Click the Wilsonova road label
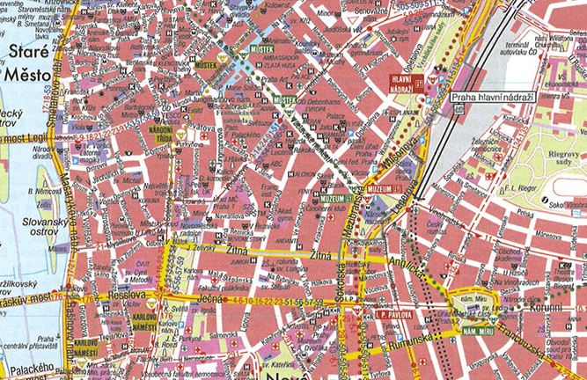The height and width of the screenshot is (380, 587). pos(385,156)
